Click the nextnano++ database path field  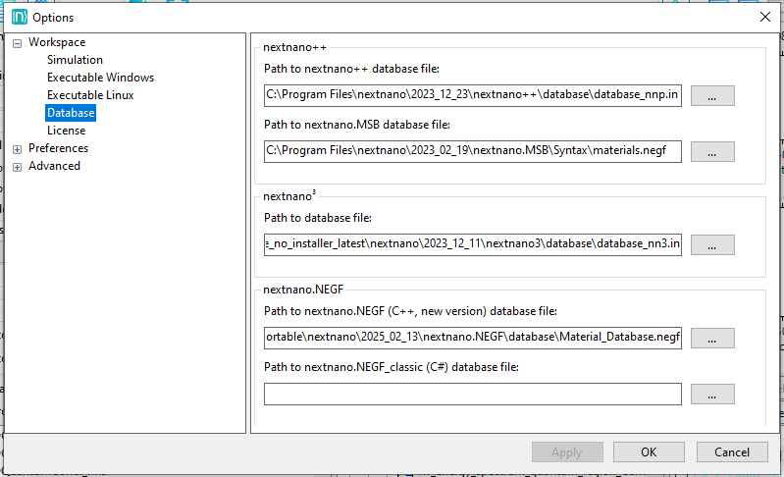click(x=472, y=96)
